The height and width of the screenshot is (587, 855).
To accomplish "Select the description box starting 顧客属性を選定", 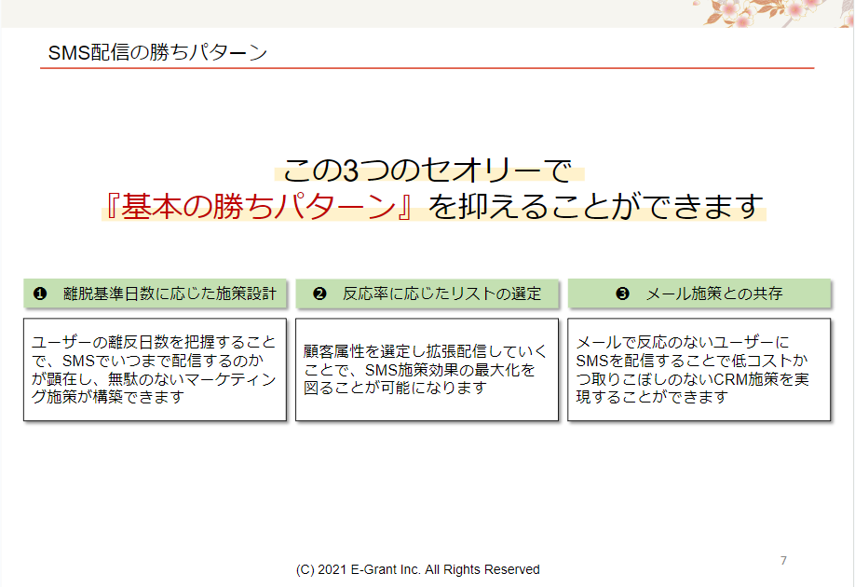I will (x=427, y=369).
